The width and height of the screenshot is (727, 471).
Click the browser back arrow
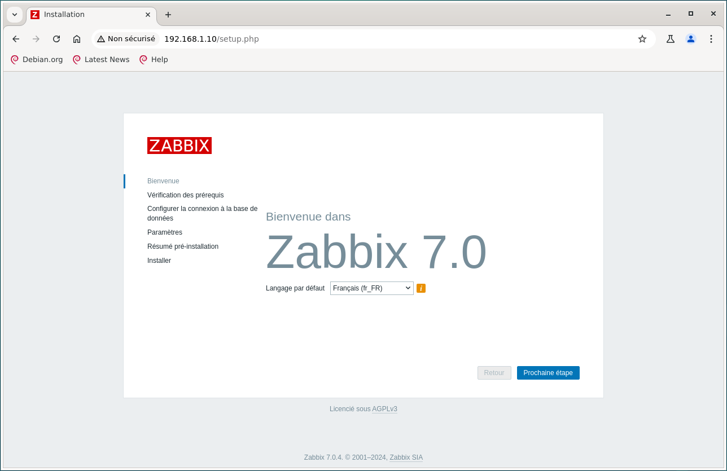click(x=16, y=39)
